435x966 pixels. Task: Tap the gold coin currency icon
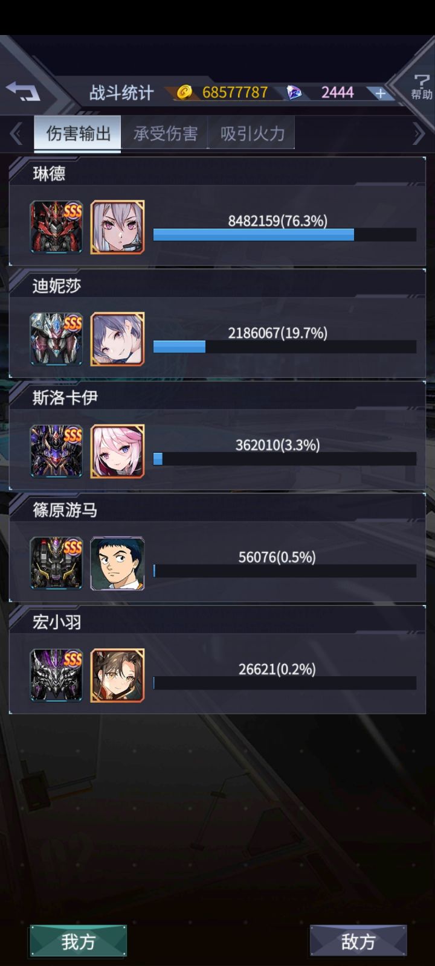pos(184,92)
